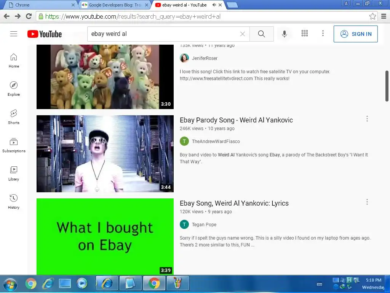This screenshot has width=390, height=293.
Task: Visit JeniferRoser channel name
Action: 205,58
